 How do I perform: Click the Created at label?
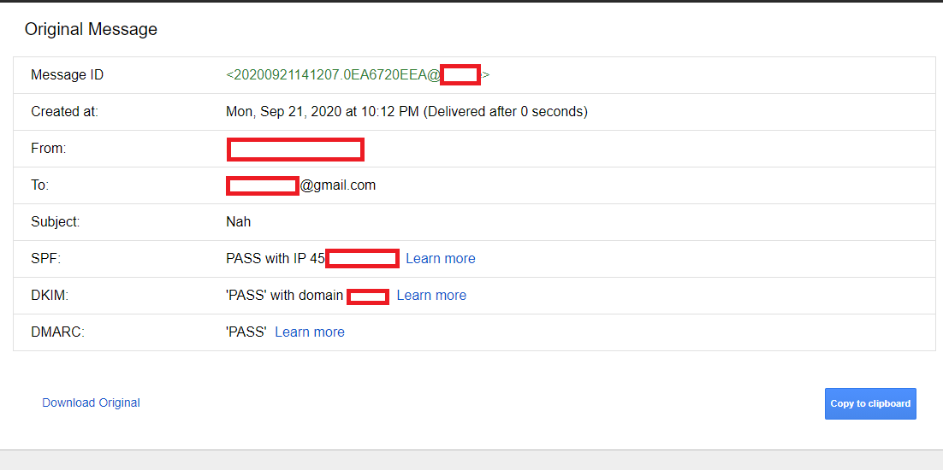[64, 112]
